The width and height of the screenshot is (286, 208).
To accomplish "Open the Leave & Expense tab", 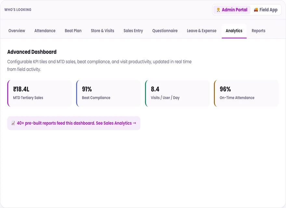I will pos(201,31).
